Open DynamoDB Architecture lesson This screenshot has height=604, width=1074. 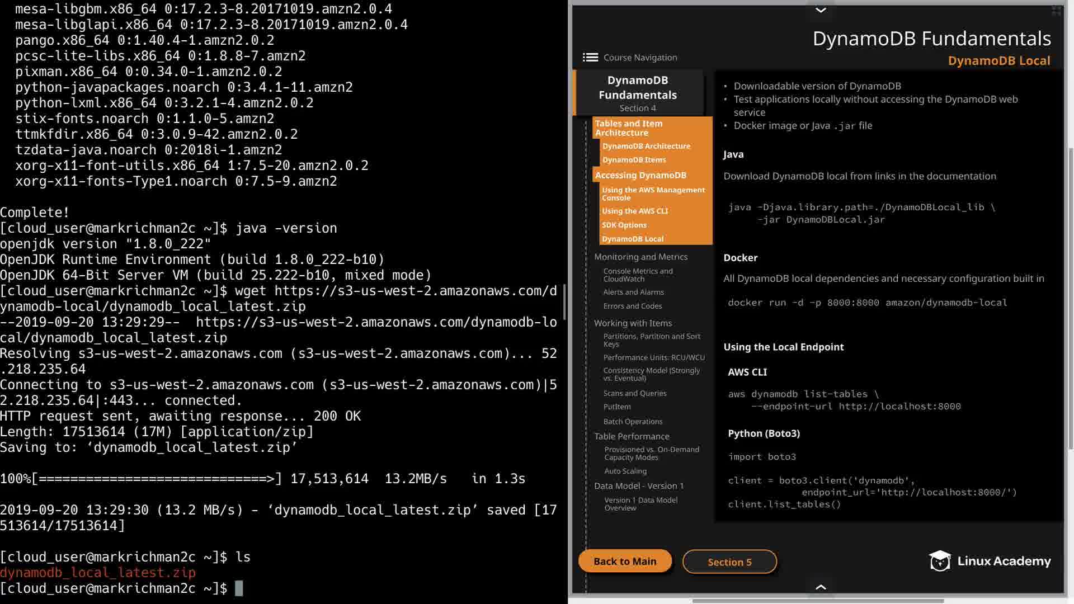click(x=646, y=146)
